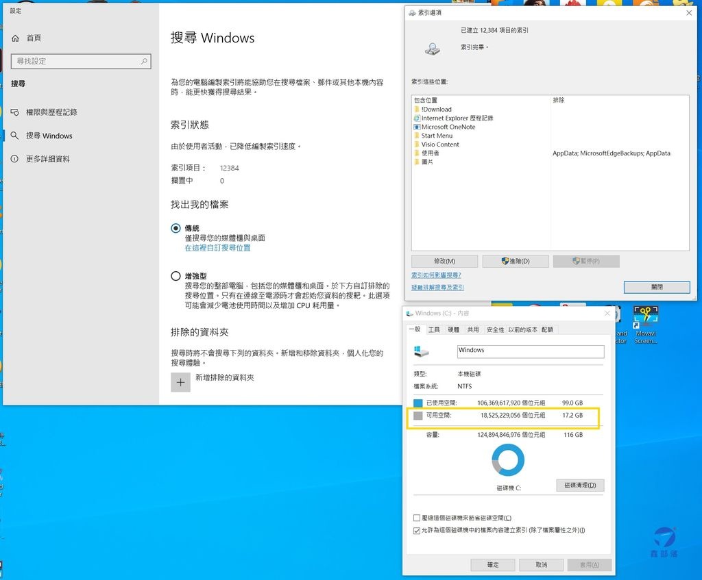Click the gray 可用空間 color square
The image size is (702, 580).
[417, 416]
